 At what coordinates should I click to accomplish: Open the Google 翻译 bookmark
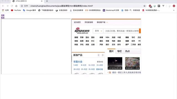29,10
